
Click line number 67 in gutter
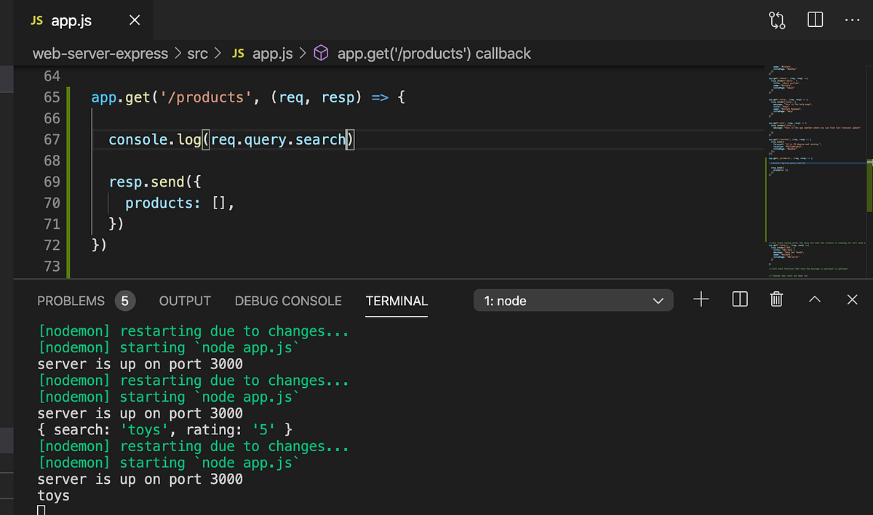tap(52, 139)
